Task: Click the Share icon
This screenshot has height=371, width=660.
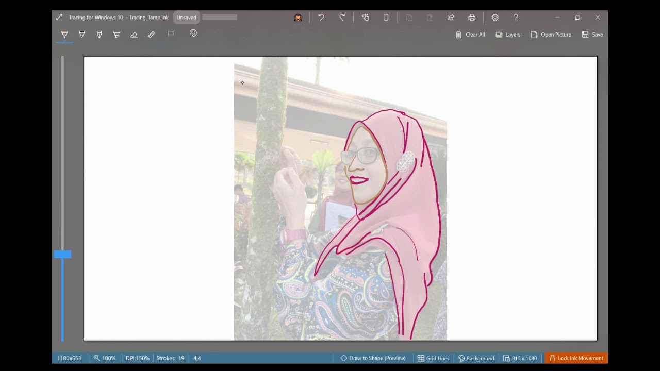Action: [451, 18]
